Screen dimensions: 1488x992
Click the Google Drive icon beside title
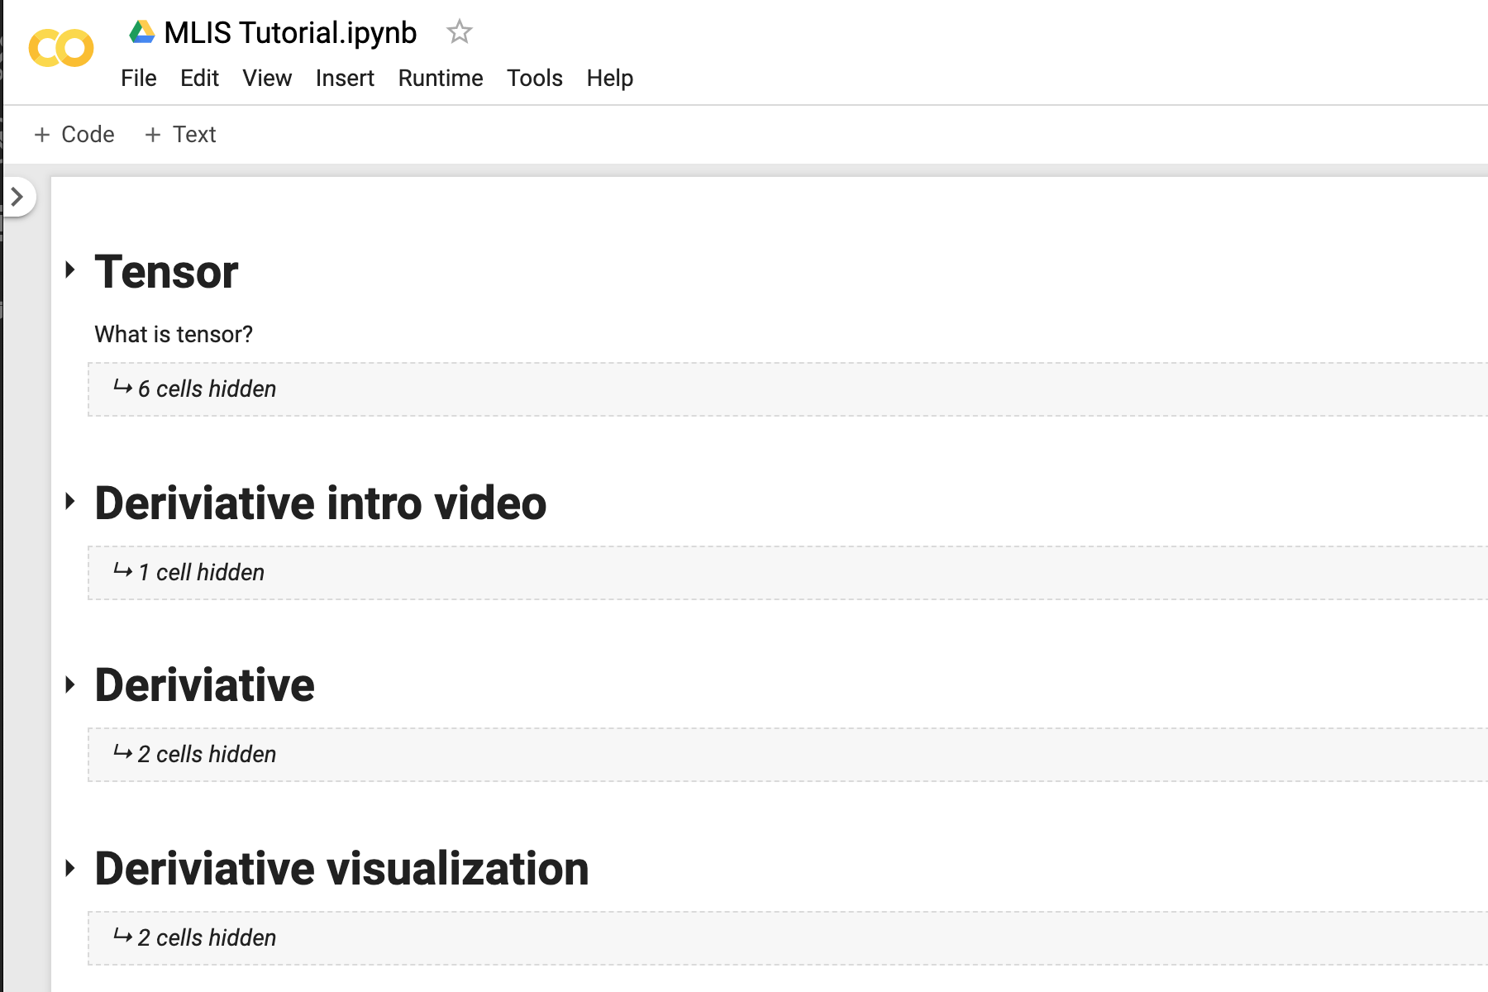click(x=142, y=32)
